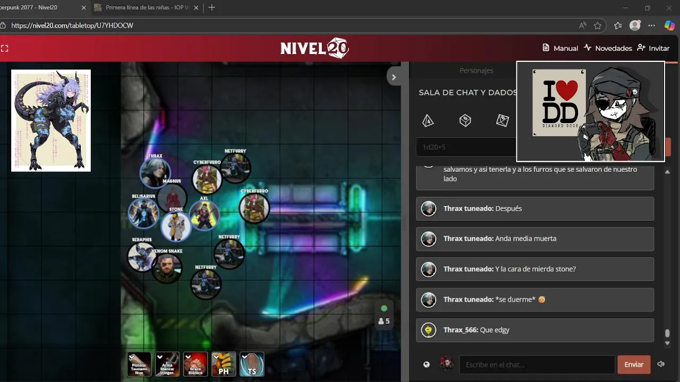The width and height of the screenshot is (680, 382).
Task: Click the Enviar button
Action: click(x=634, y=364)
